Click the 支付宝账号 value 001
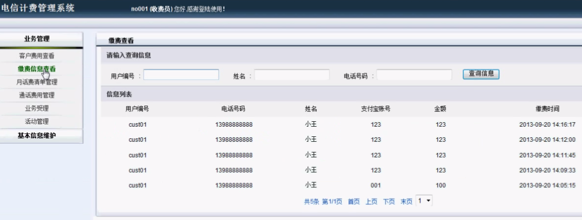Screen dimensions: 582x220 [x=376, y=186]
